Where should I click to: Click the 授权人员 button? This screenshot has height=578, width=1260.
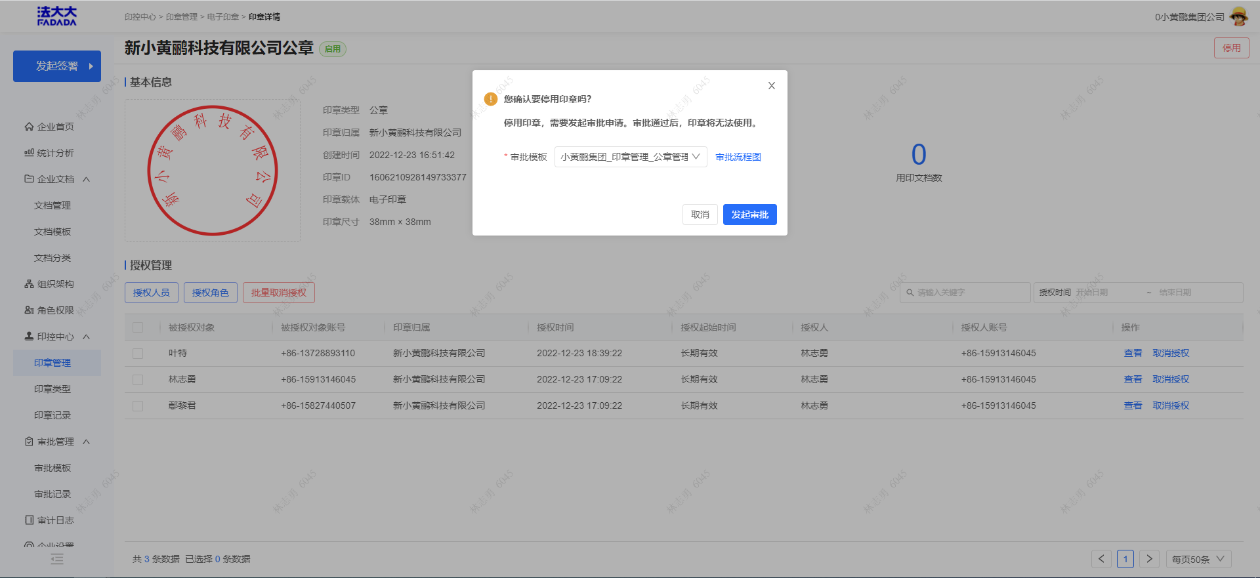[152, 293]
